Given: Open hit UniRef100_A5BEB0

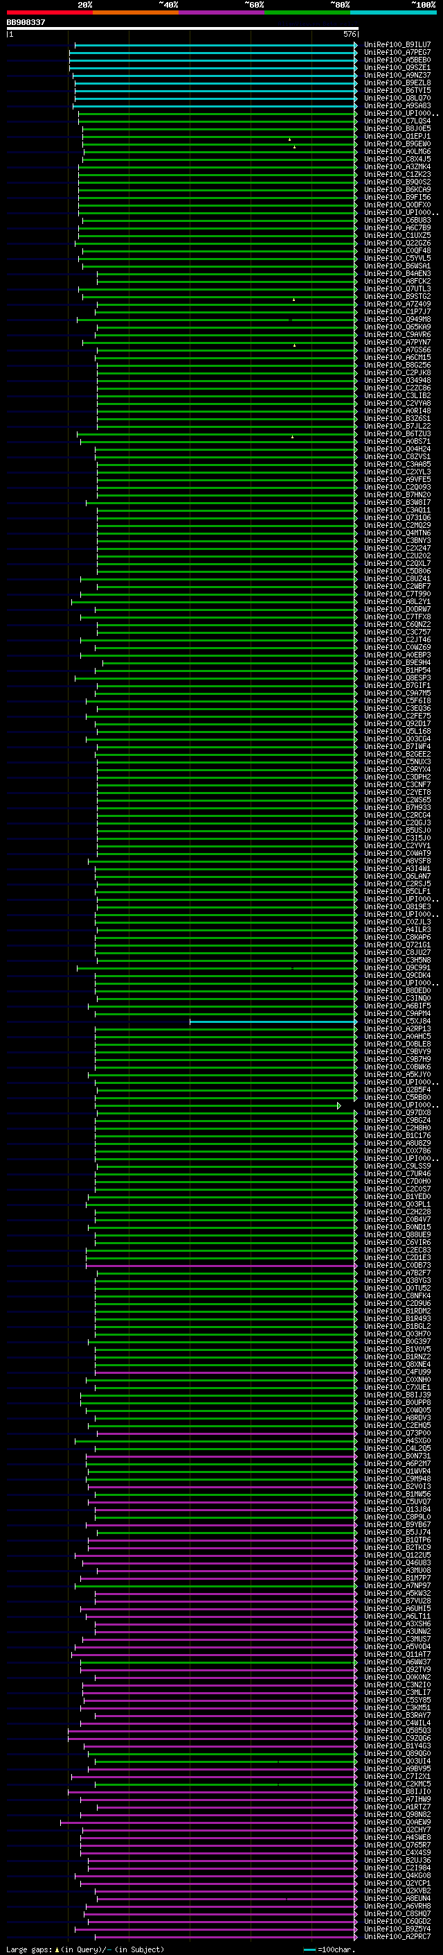Looking at the screenshot, I should click(397, 60).
